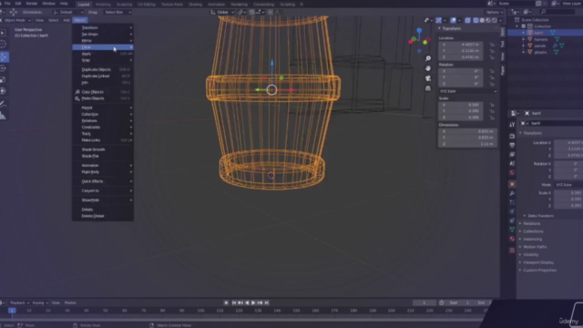
Task: Toggle lock on Location X field
Action: (x=492, y=45)
